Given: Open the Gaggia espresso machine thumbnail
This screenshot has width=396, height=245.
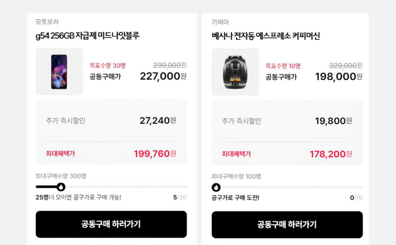Looking at the screenshot, I should click(235, 71).
